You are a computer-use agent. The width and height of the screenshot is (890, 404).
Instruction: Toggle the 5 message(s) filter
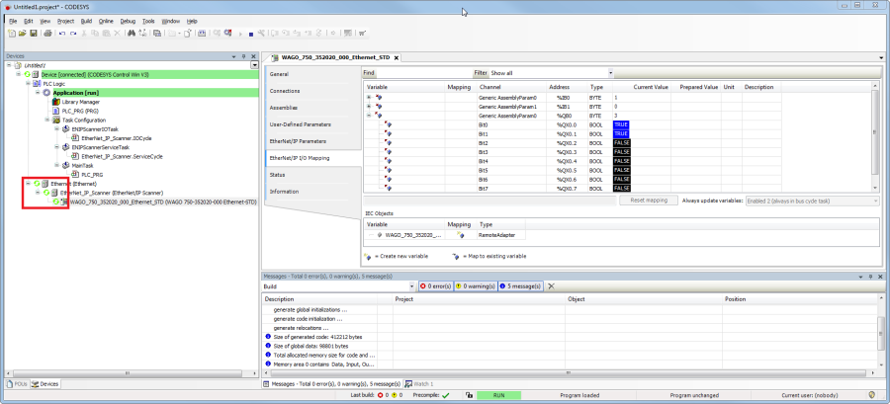pyautogui.click(x=521, y=285)
